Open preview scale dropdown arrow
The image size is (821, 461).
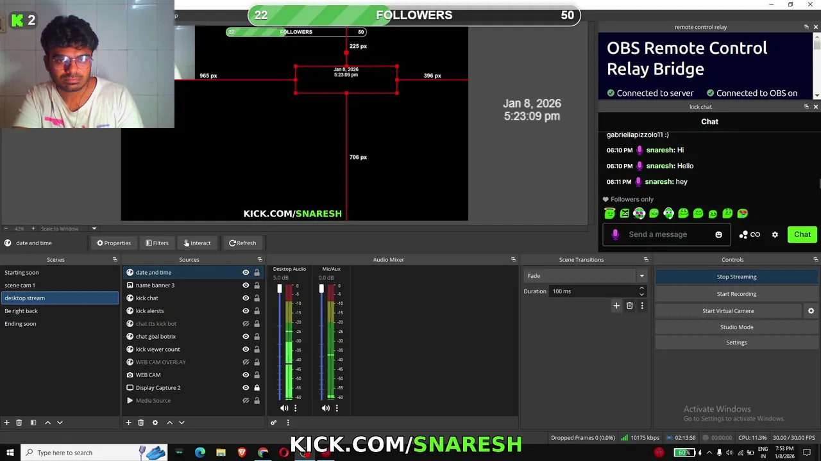pos(94,229)
